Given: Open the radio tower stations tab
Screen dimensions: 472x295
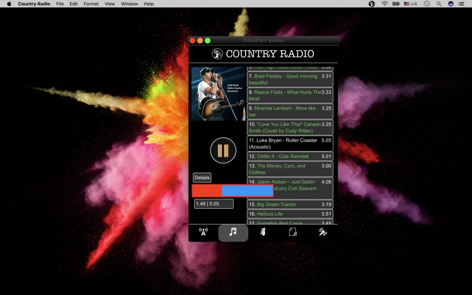Looking at the screenshot, I should [203, 232].
